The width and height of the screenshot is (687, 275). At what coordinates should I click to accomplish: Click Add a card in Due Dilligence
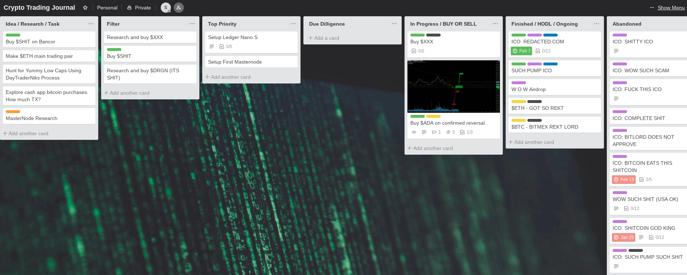tap(324, 38)
